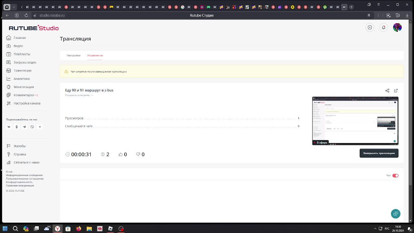Click Завершить трансляцию button
Viewport: 414px width, 233px height.
(x=379, y=153)
